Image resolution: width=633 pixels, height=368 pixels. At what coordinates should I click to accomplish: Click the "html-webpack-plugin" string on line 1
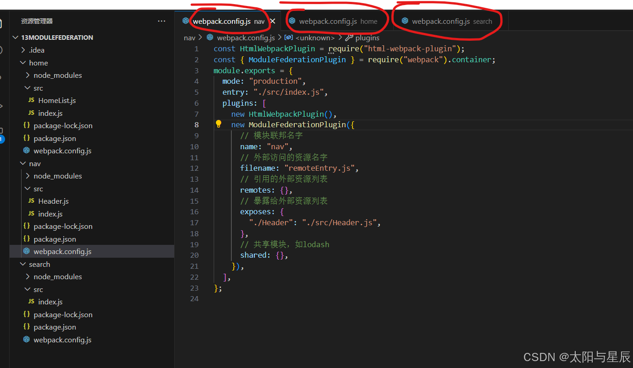click(410, 49)
